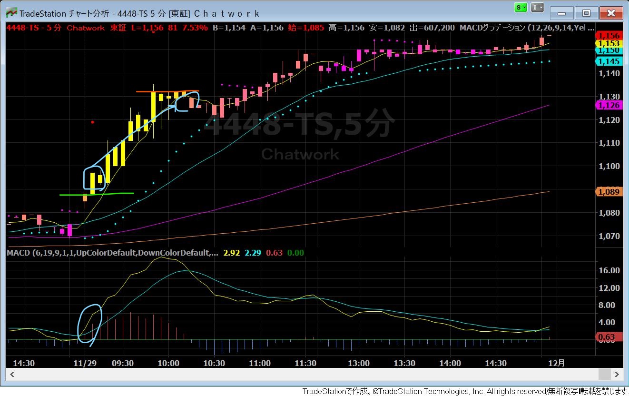Click the '1,120' price scale label
The width and height of the screenshot is (629, 396).
[609, 120]
